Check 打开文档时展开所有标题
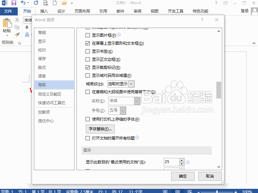Image resolution: width=258 pixels, height=193 pixels. [x=88, y=138]
